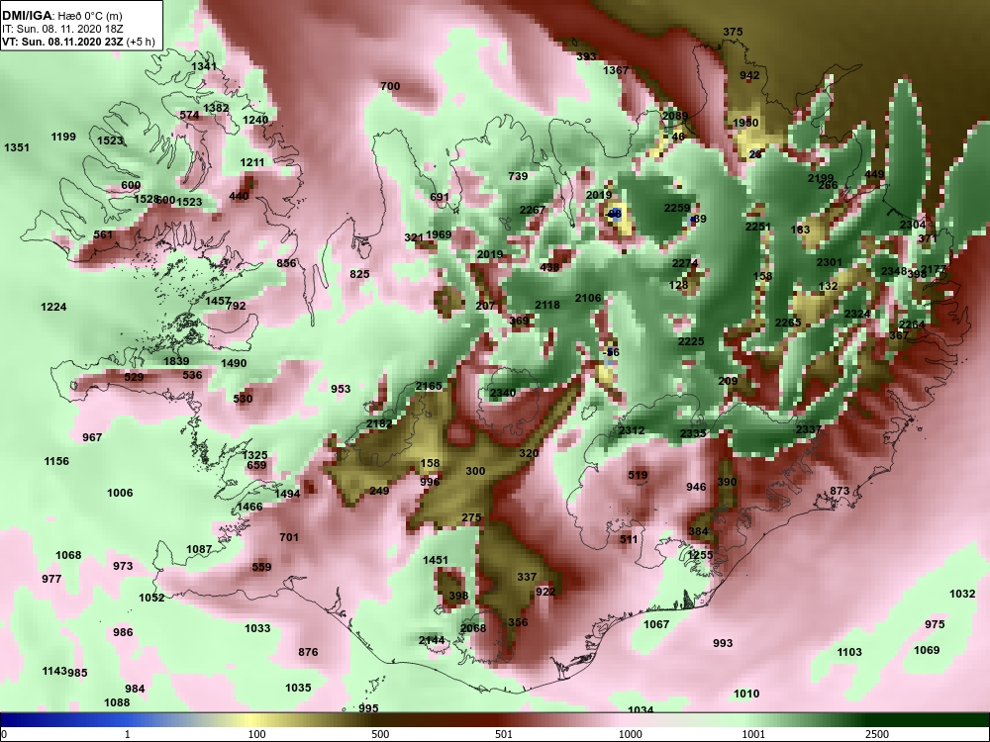Click the map value '2301'
The image size is (990, 742).
[x=829, y=262]
